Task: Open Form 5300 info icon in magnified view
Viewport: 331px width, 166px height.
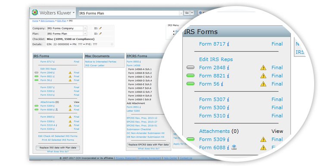Action: coord(228,108)
